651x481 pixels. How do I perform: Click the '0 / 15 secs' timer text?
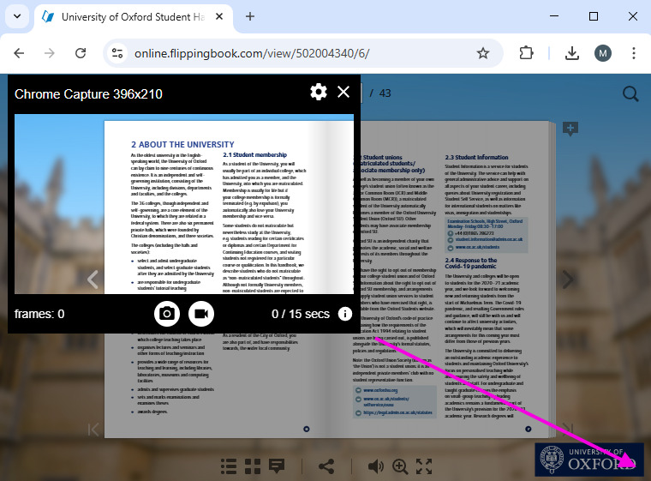tap(301, 314)
